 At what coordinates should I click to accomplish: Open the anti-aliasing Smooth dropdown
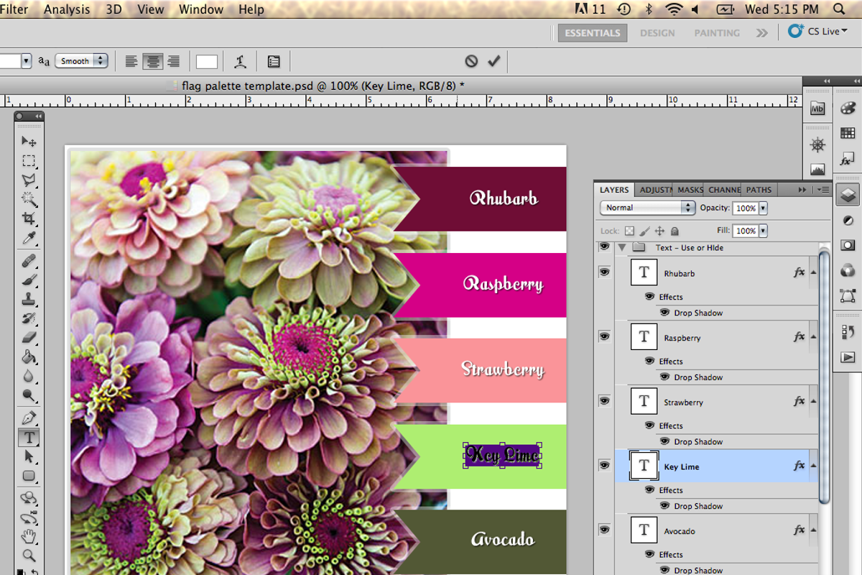pos(82,61)
